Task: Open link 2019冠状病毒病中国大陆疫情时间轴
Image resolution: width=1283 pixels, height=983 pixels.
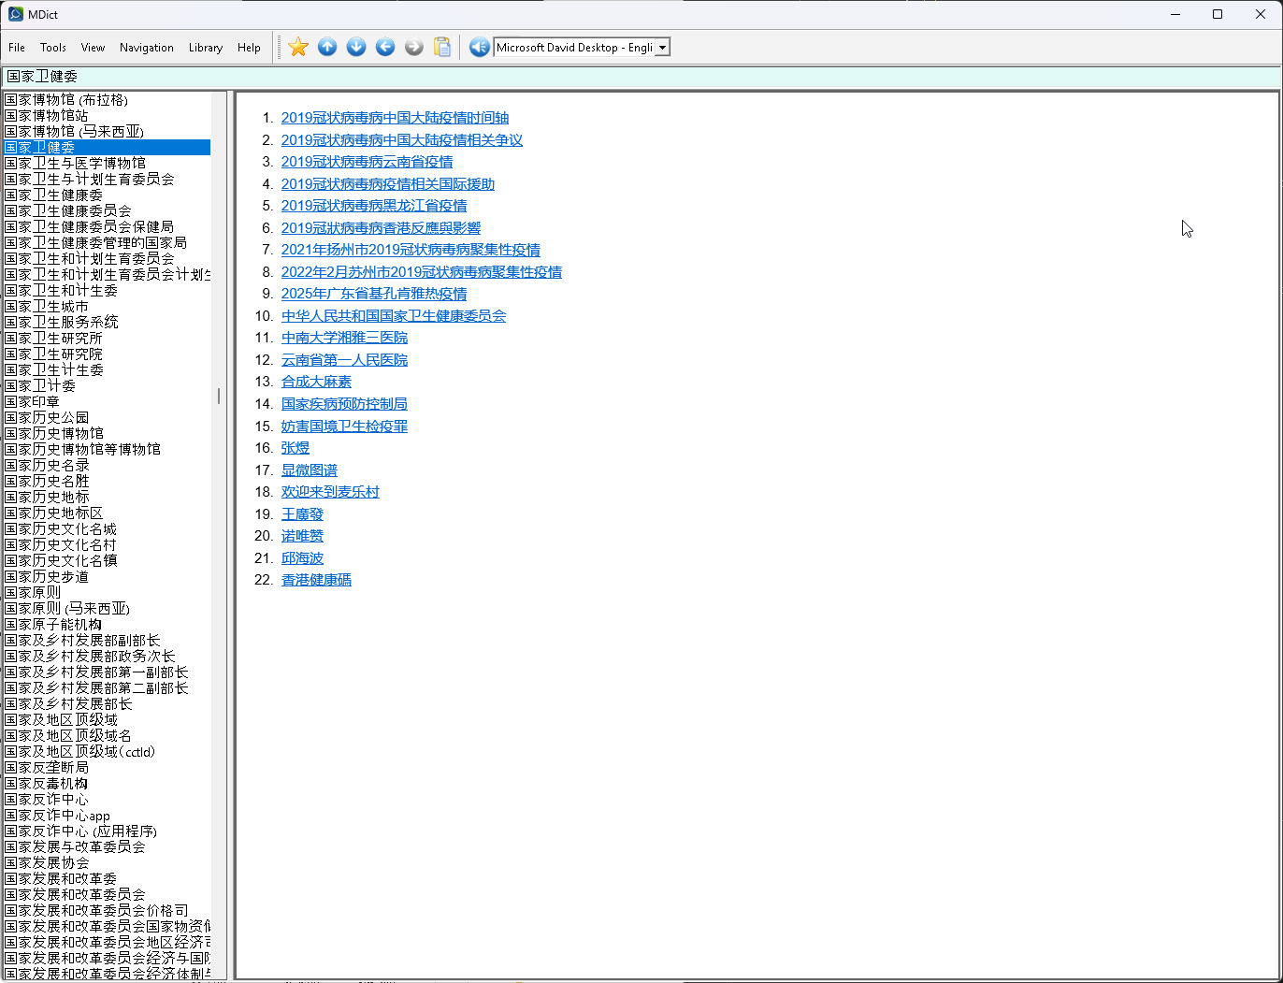Action: [x=395, y=118]
